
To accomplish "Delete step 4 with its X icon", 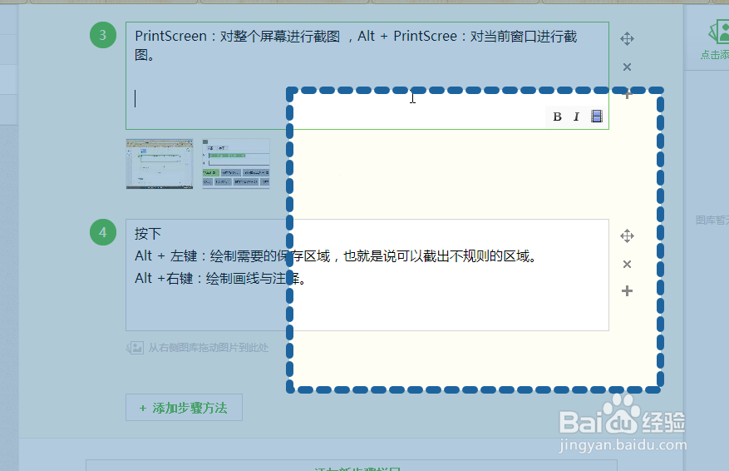I will [x=627, y=265].
